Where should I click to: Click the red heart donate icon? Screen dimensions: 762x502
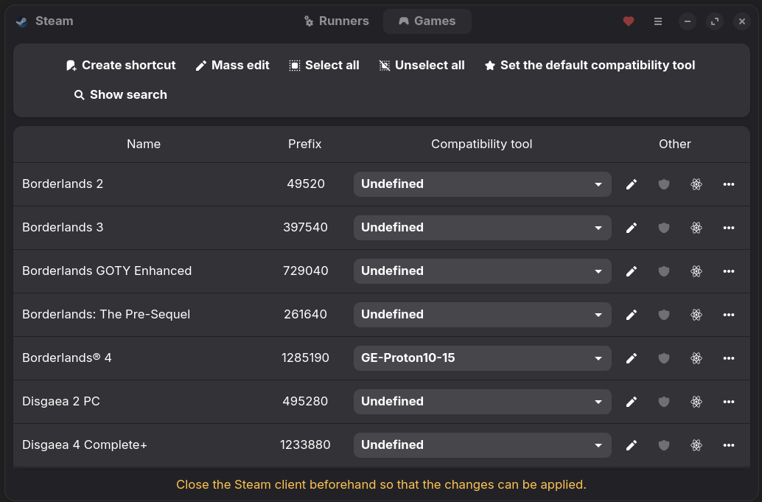pyautogui.click(x=629, y=21)
